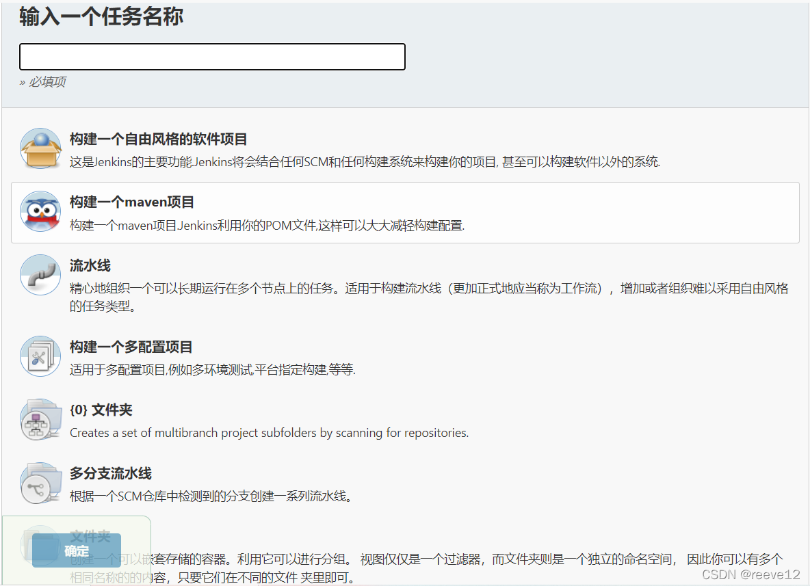The width and height of the screenshot is (810, 586).
Task: Choose 流水线 item title
Action: click(90, 265)
